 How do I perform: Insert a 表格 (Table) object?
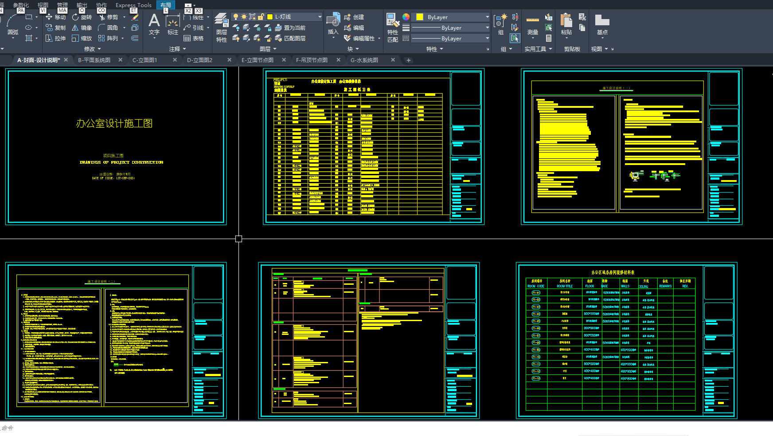[x=194, y=39]
